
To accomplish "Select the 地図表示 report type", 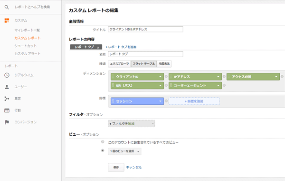I will tap(164, 64).
